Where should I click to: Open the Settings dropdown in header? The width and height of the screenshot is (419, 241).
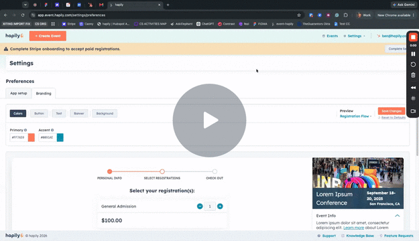coord(355,36)
